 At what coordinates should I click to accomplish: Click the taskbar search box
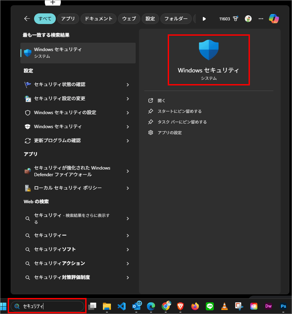50,306
